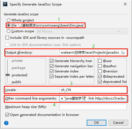This screenshot has width=132, height=129.
Task: Uncheck the deprecated list checkbox
Action: (x=100, y=81)
